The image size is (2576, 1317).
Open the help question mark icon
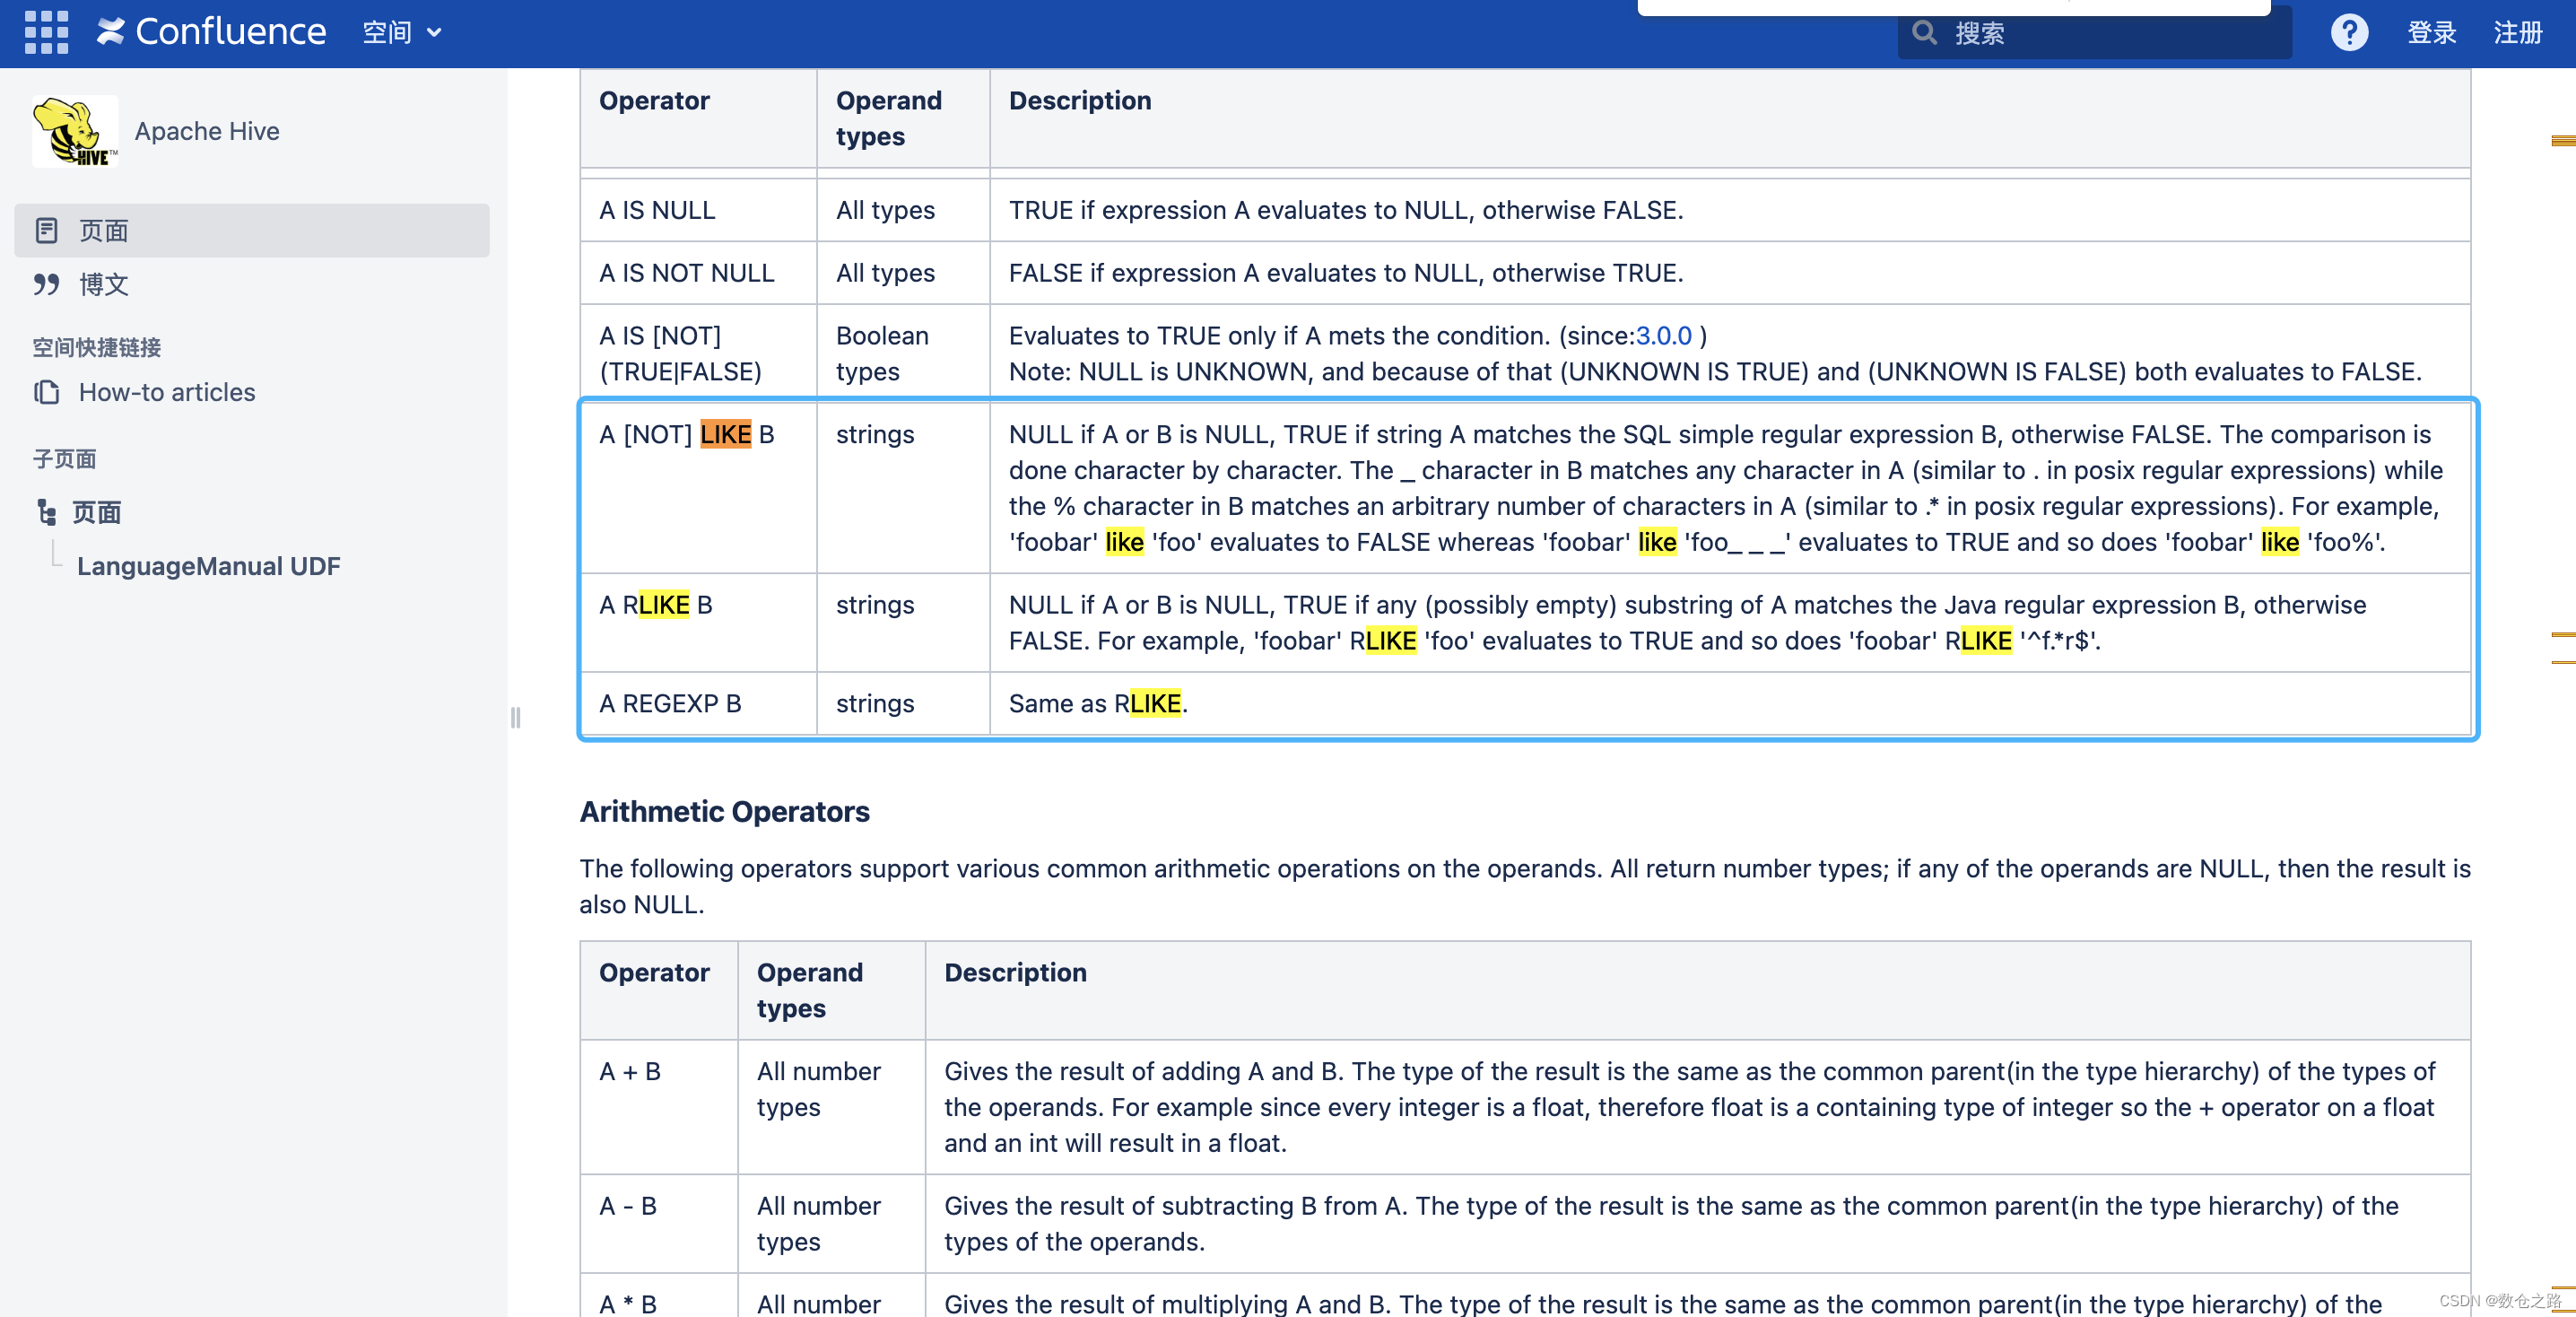tap(2349, 32)
